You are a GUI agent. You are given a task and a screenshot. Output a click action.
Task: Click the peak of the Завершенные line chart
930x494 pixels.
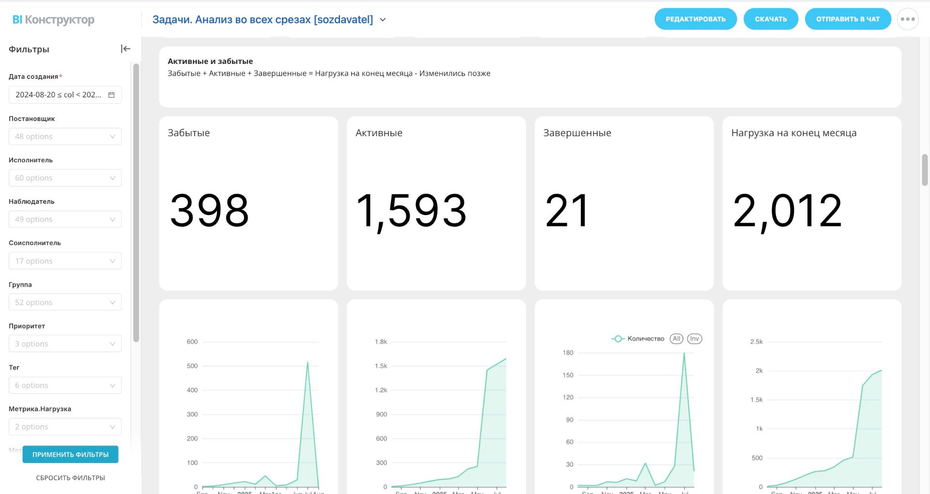(x=684, y=353)
